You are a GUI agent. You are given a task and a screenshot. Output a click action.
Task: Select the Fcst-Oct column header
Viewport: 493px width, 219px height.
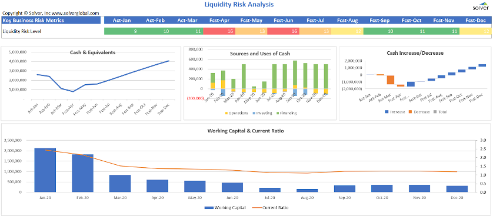412,21
